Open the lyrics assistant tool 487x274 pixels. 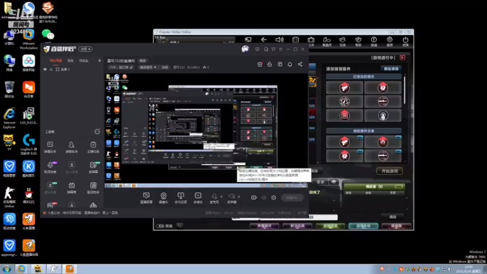click(93, 188)
